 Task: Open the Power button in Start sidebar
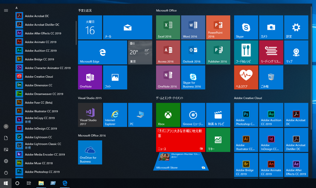[6, 173]
